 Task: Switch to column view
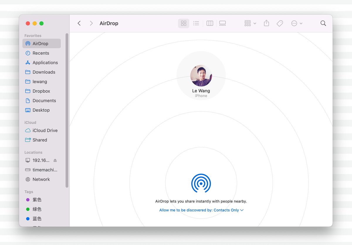(210, 23)
